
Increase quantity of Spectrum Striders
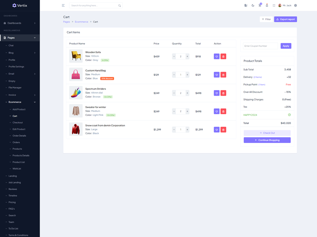coord(187,93)
